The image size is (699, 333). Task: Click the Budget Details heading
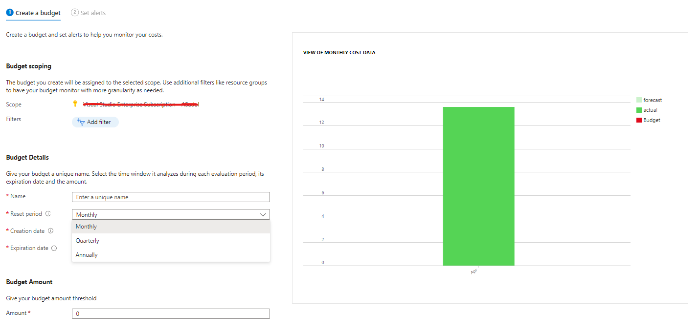tap(27, 157)
